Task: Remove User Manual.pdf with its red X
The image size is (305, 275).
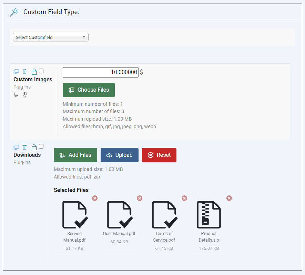Action: click(140, 198)
